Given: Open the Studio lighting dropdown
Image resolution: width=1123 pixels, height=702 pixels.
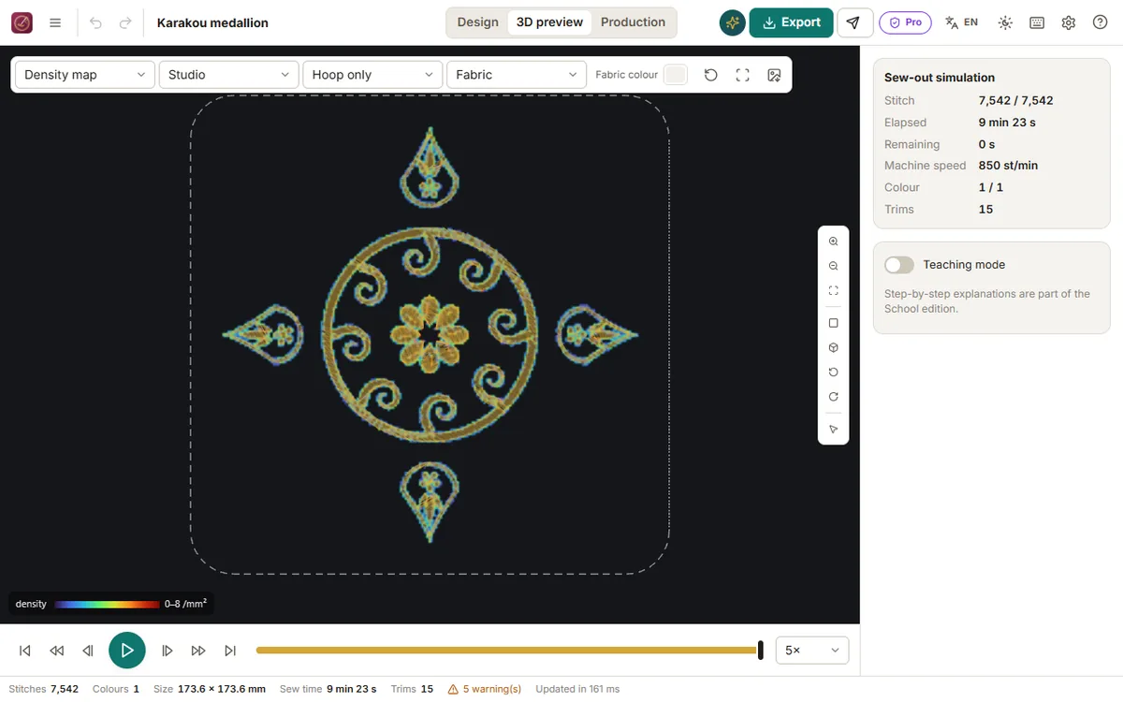Looking at the screenshot, I should click(229, 75).
